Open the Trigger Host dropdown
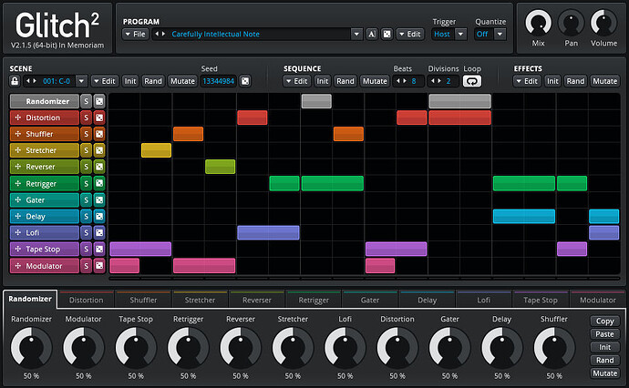Screen dimensions: 629x388 [x=461, y=34]
